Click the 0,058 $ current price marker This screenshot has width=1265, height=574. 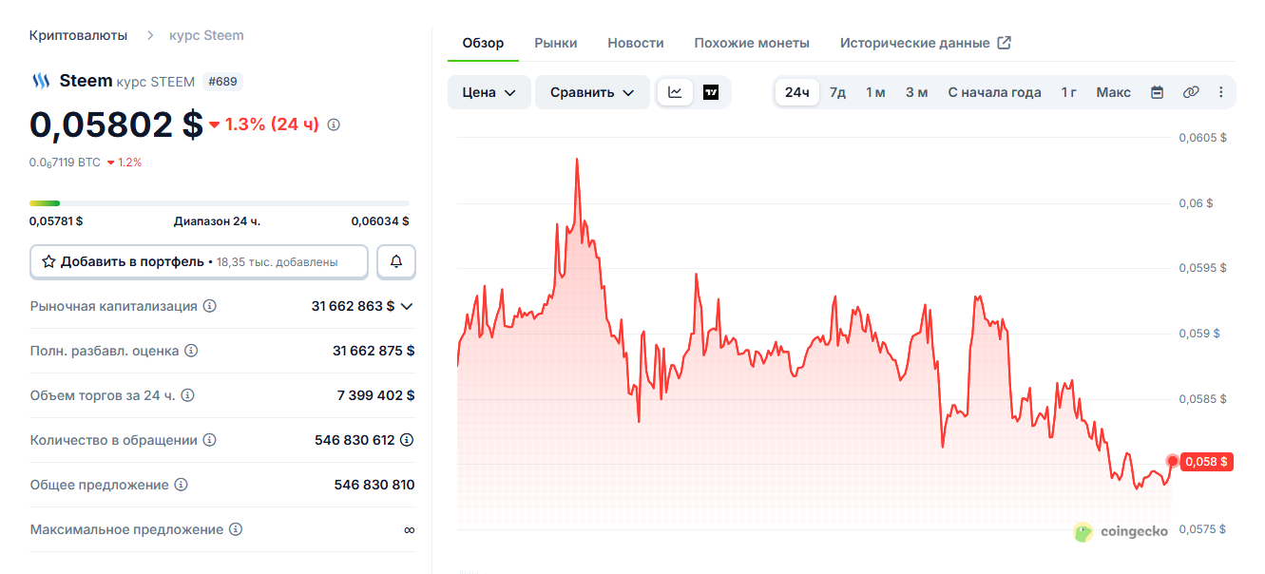(1206, 462)
